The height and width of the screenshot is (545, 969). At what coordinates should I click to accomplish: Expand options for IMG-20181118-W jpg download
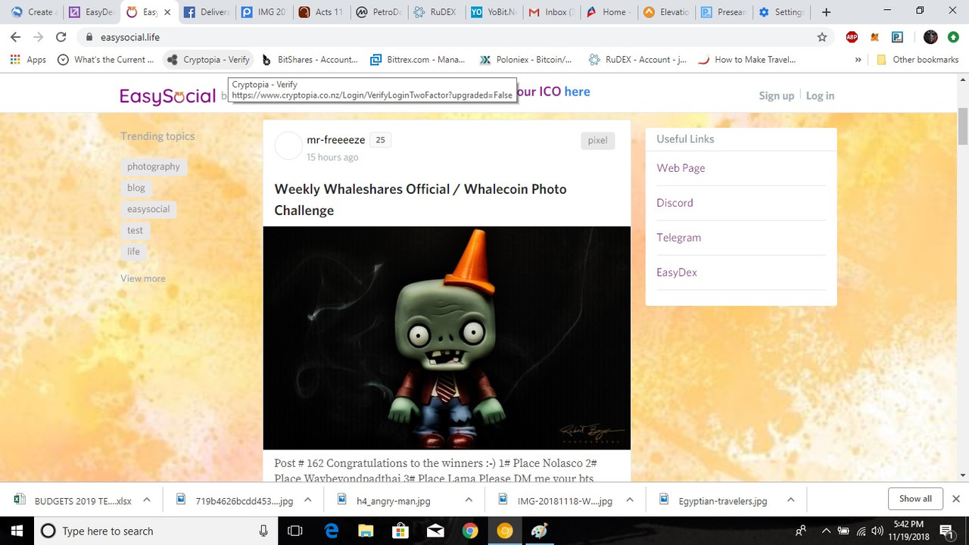click(630, 500)
